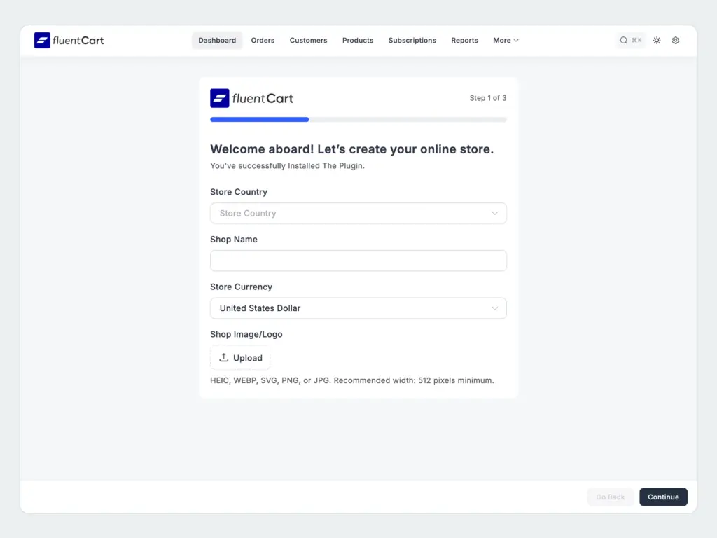
Task: Expand the More dropdown menu
Action: pyautogui.click(x=506, y=40)
